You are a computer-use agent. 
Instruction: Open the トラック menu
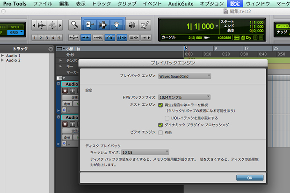click(101, 4)
